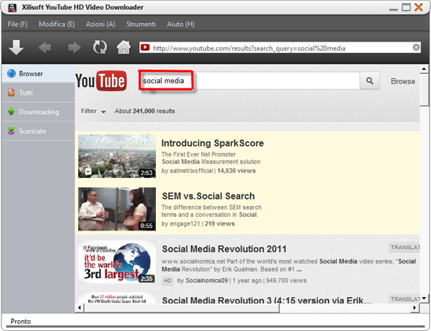Click the YouTube logo
The height and width of the screenshot is (331, 431).
pos(101,80)
